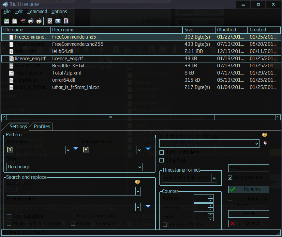
Task: Click the padlock with pencil toolbar icon
Action: 39,21
